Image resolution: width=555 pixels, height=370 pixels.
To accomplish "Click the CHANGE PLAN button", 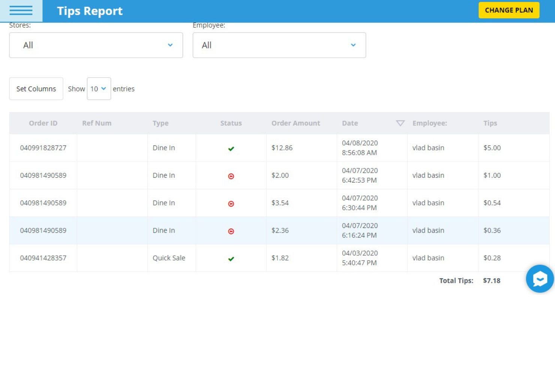I will pos(509,10).
